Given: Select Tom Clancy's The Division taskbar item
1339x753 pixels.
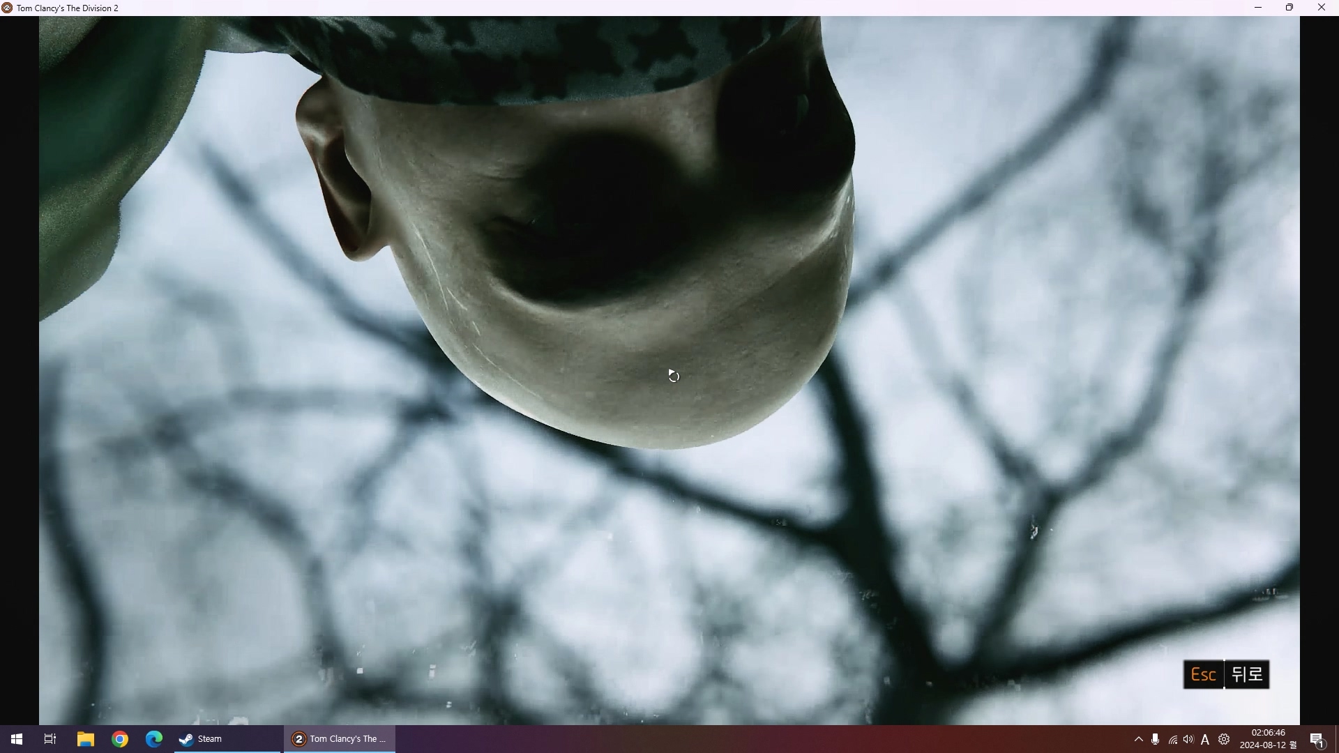Looking at the screenshot, I should pos(340,739).
